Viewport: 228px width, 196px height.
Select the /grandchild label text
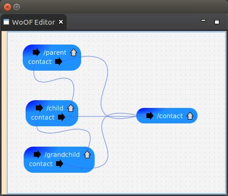coord(62,155)
